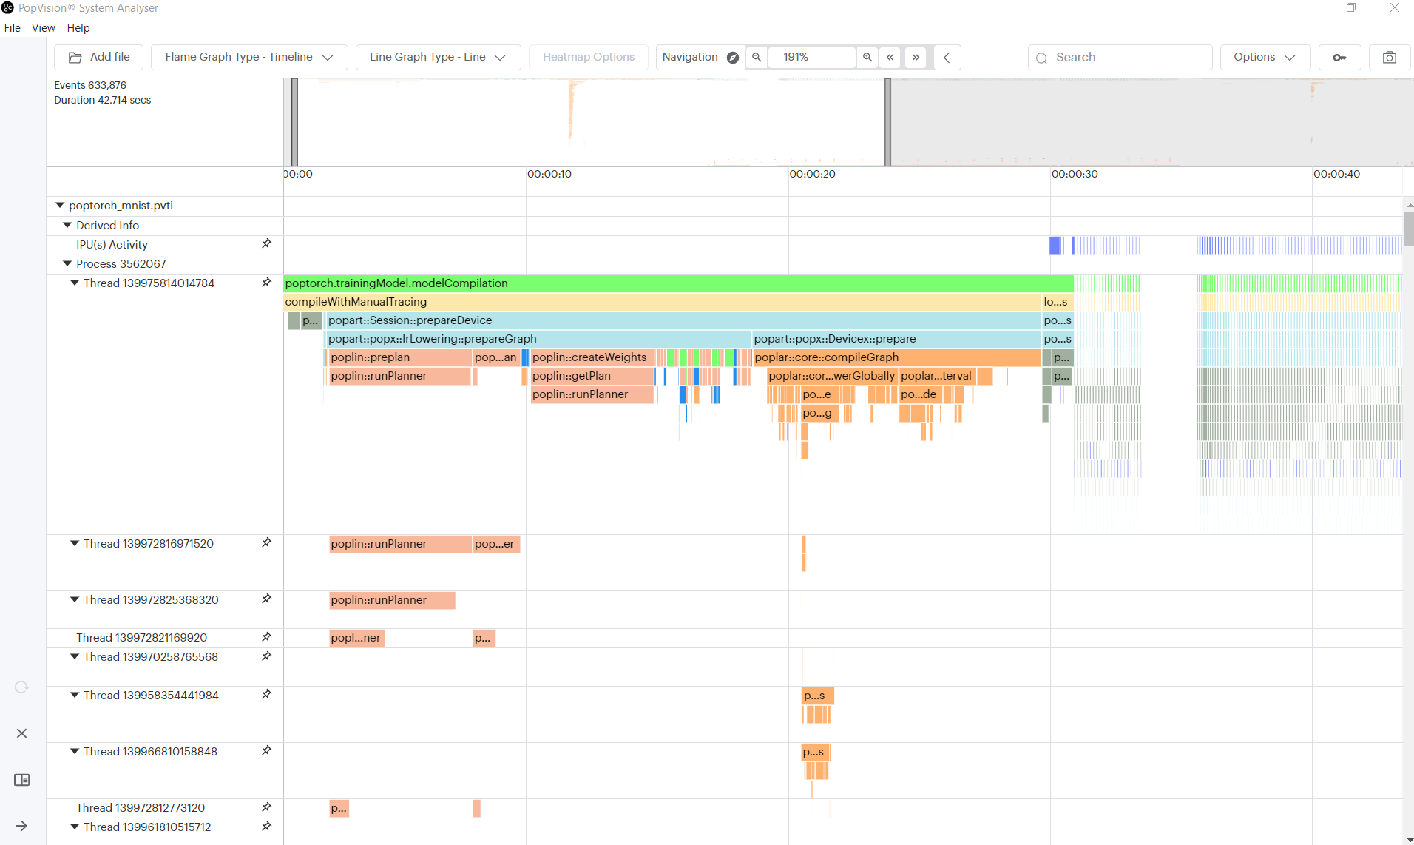
Task: Click the double right chevron navigation button
Action: pos(916,57)
